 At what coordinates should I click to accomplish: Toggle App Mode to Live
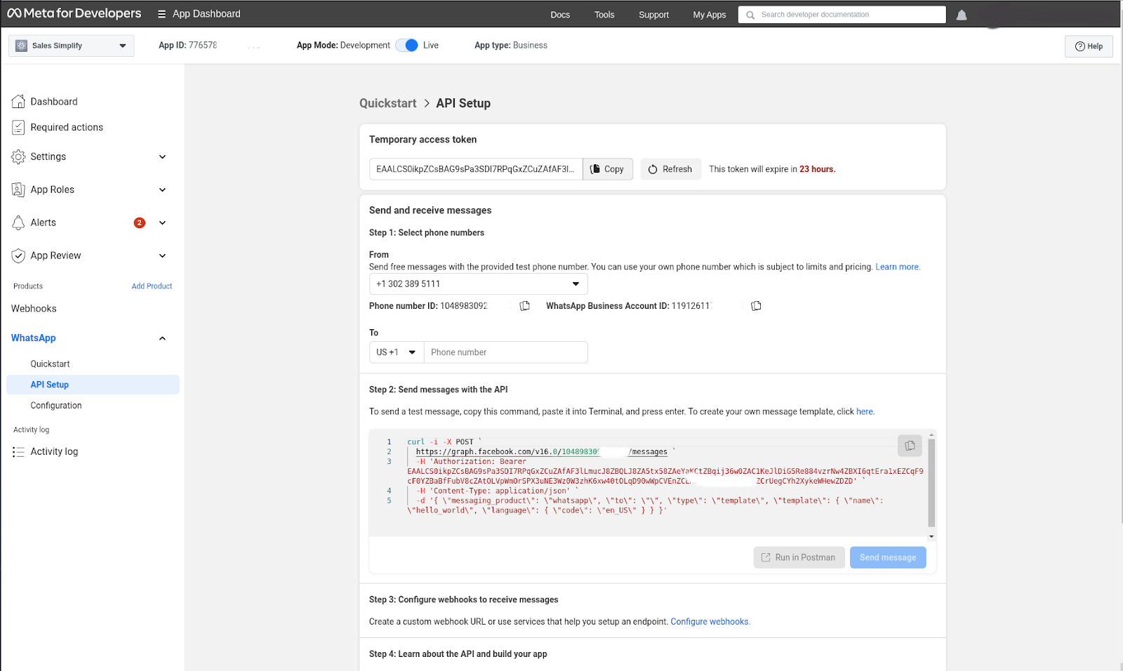tap(407, 45)
